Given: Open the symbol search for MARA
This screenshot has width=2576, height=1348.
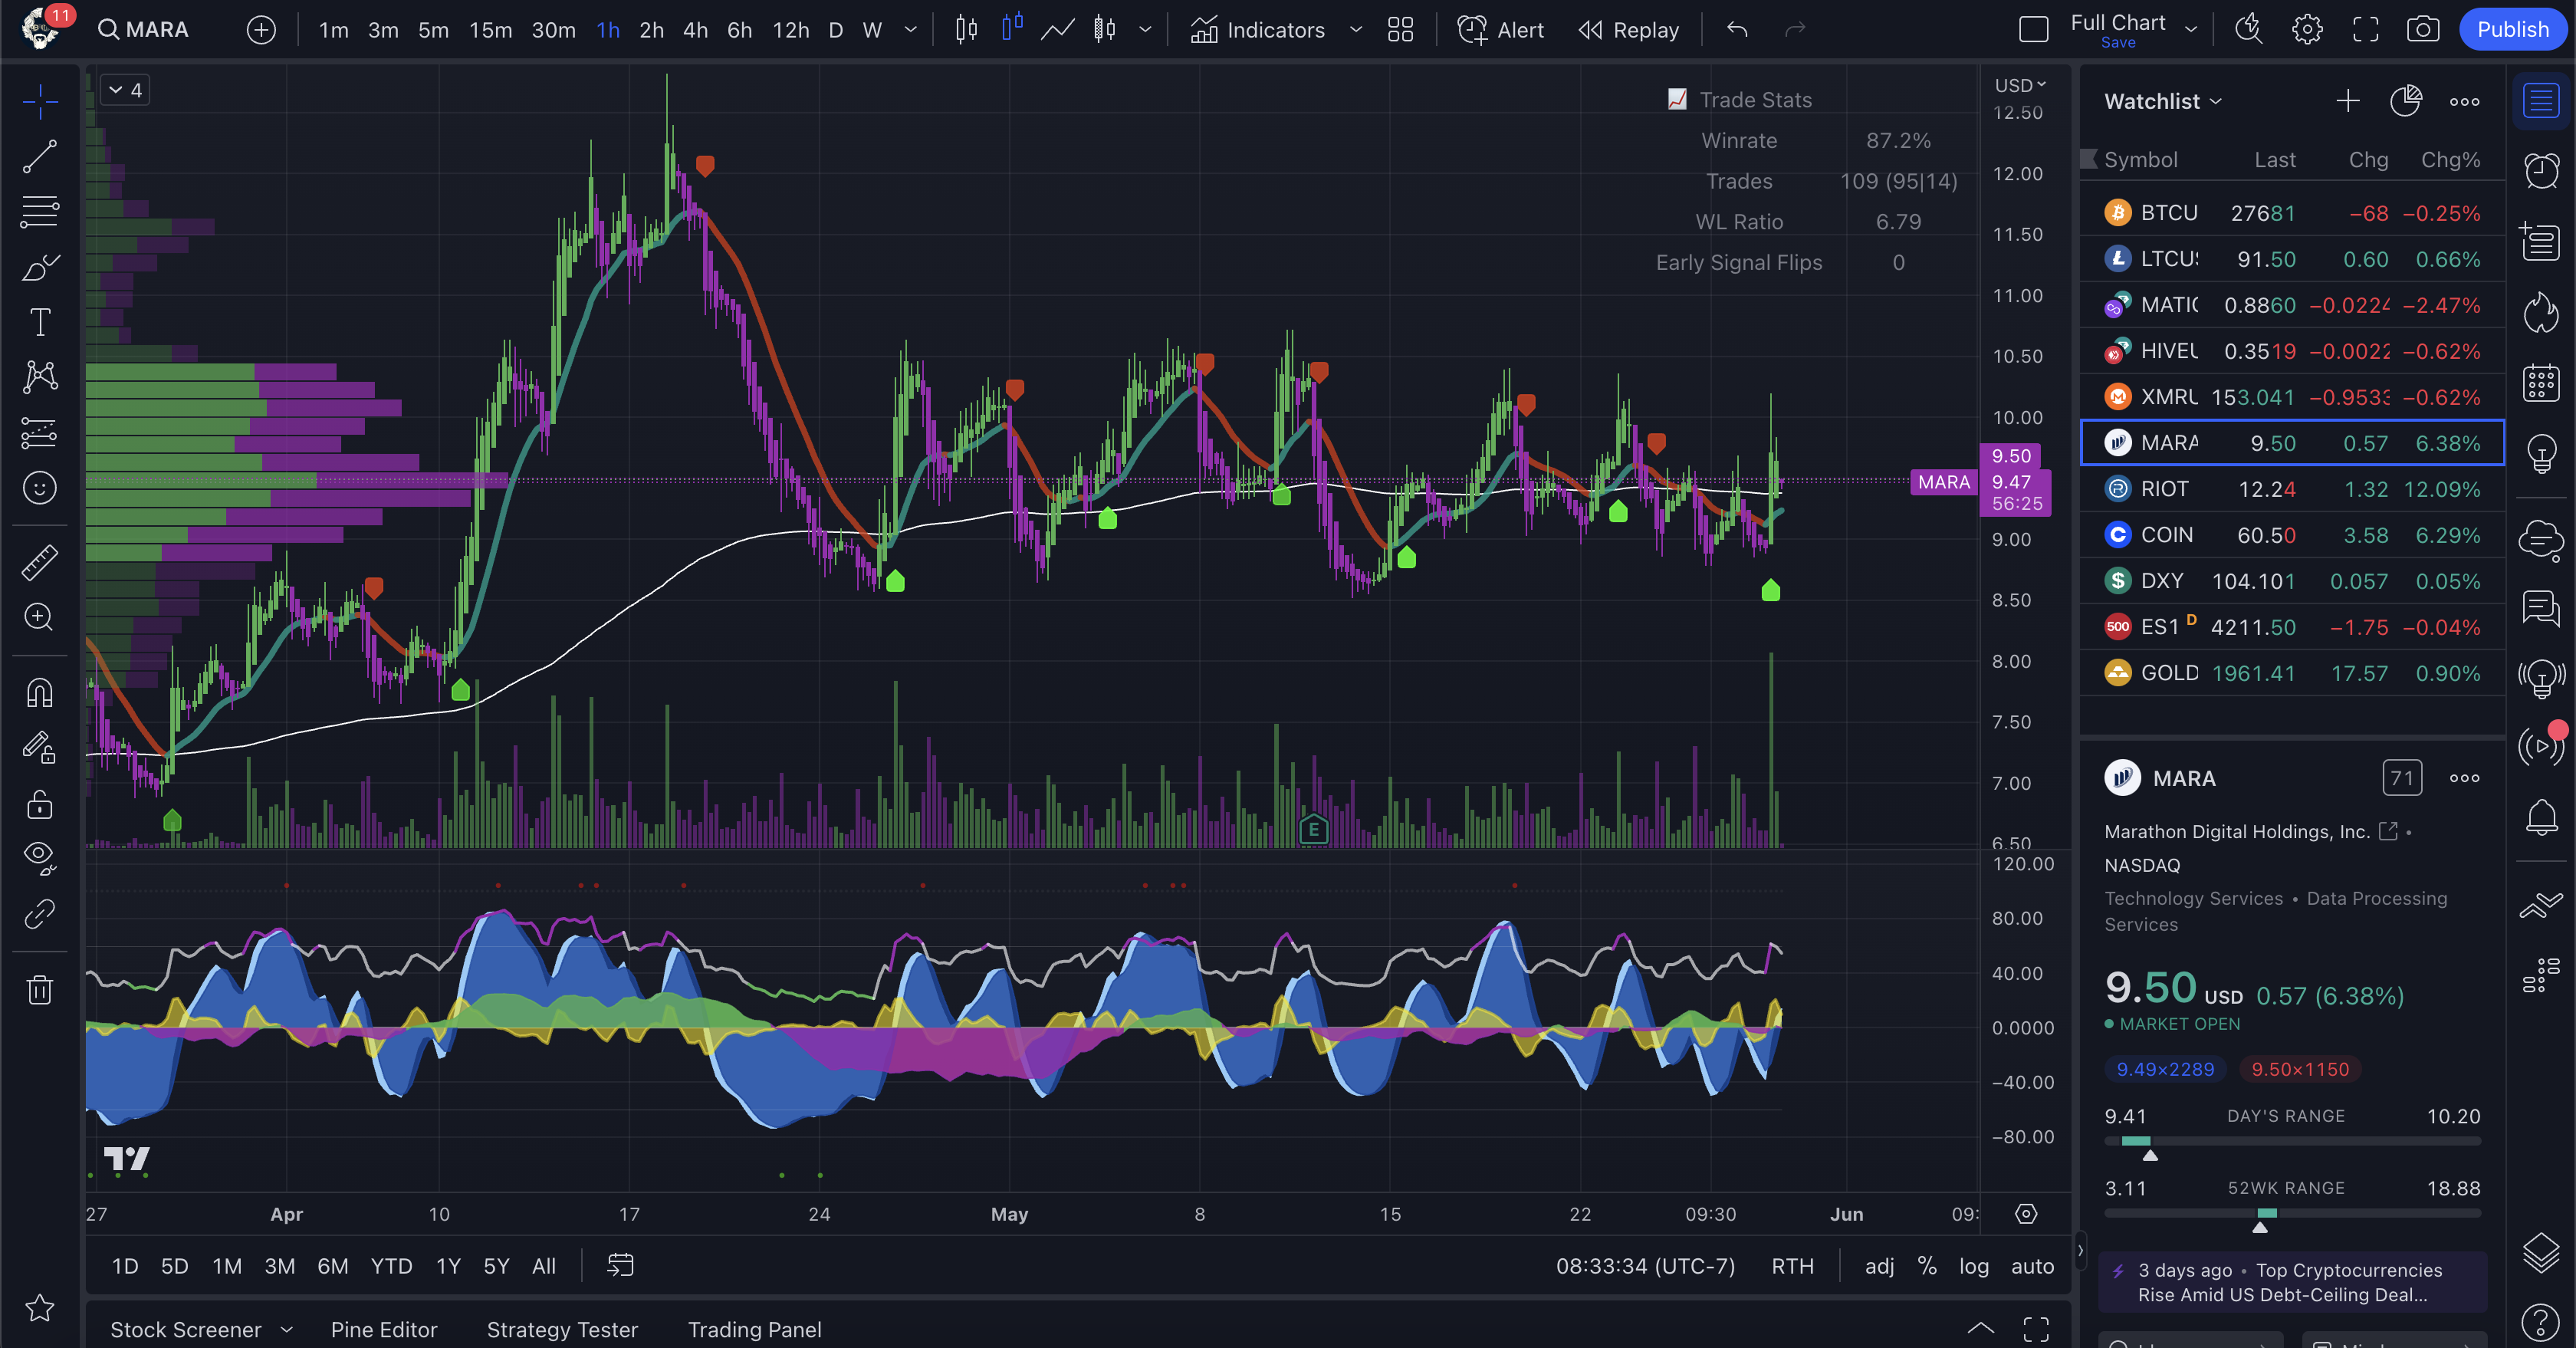Looking at the screenshot, I should tap(143, 30).
